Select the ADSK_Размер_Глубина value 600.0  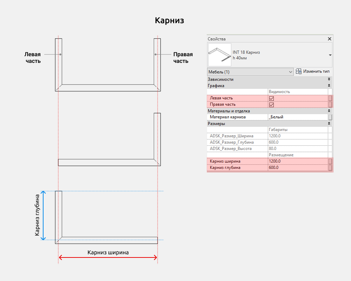point(298,142)
